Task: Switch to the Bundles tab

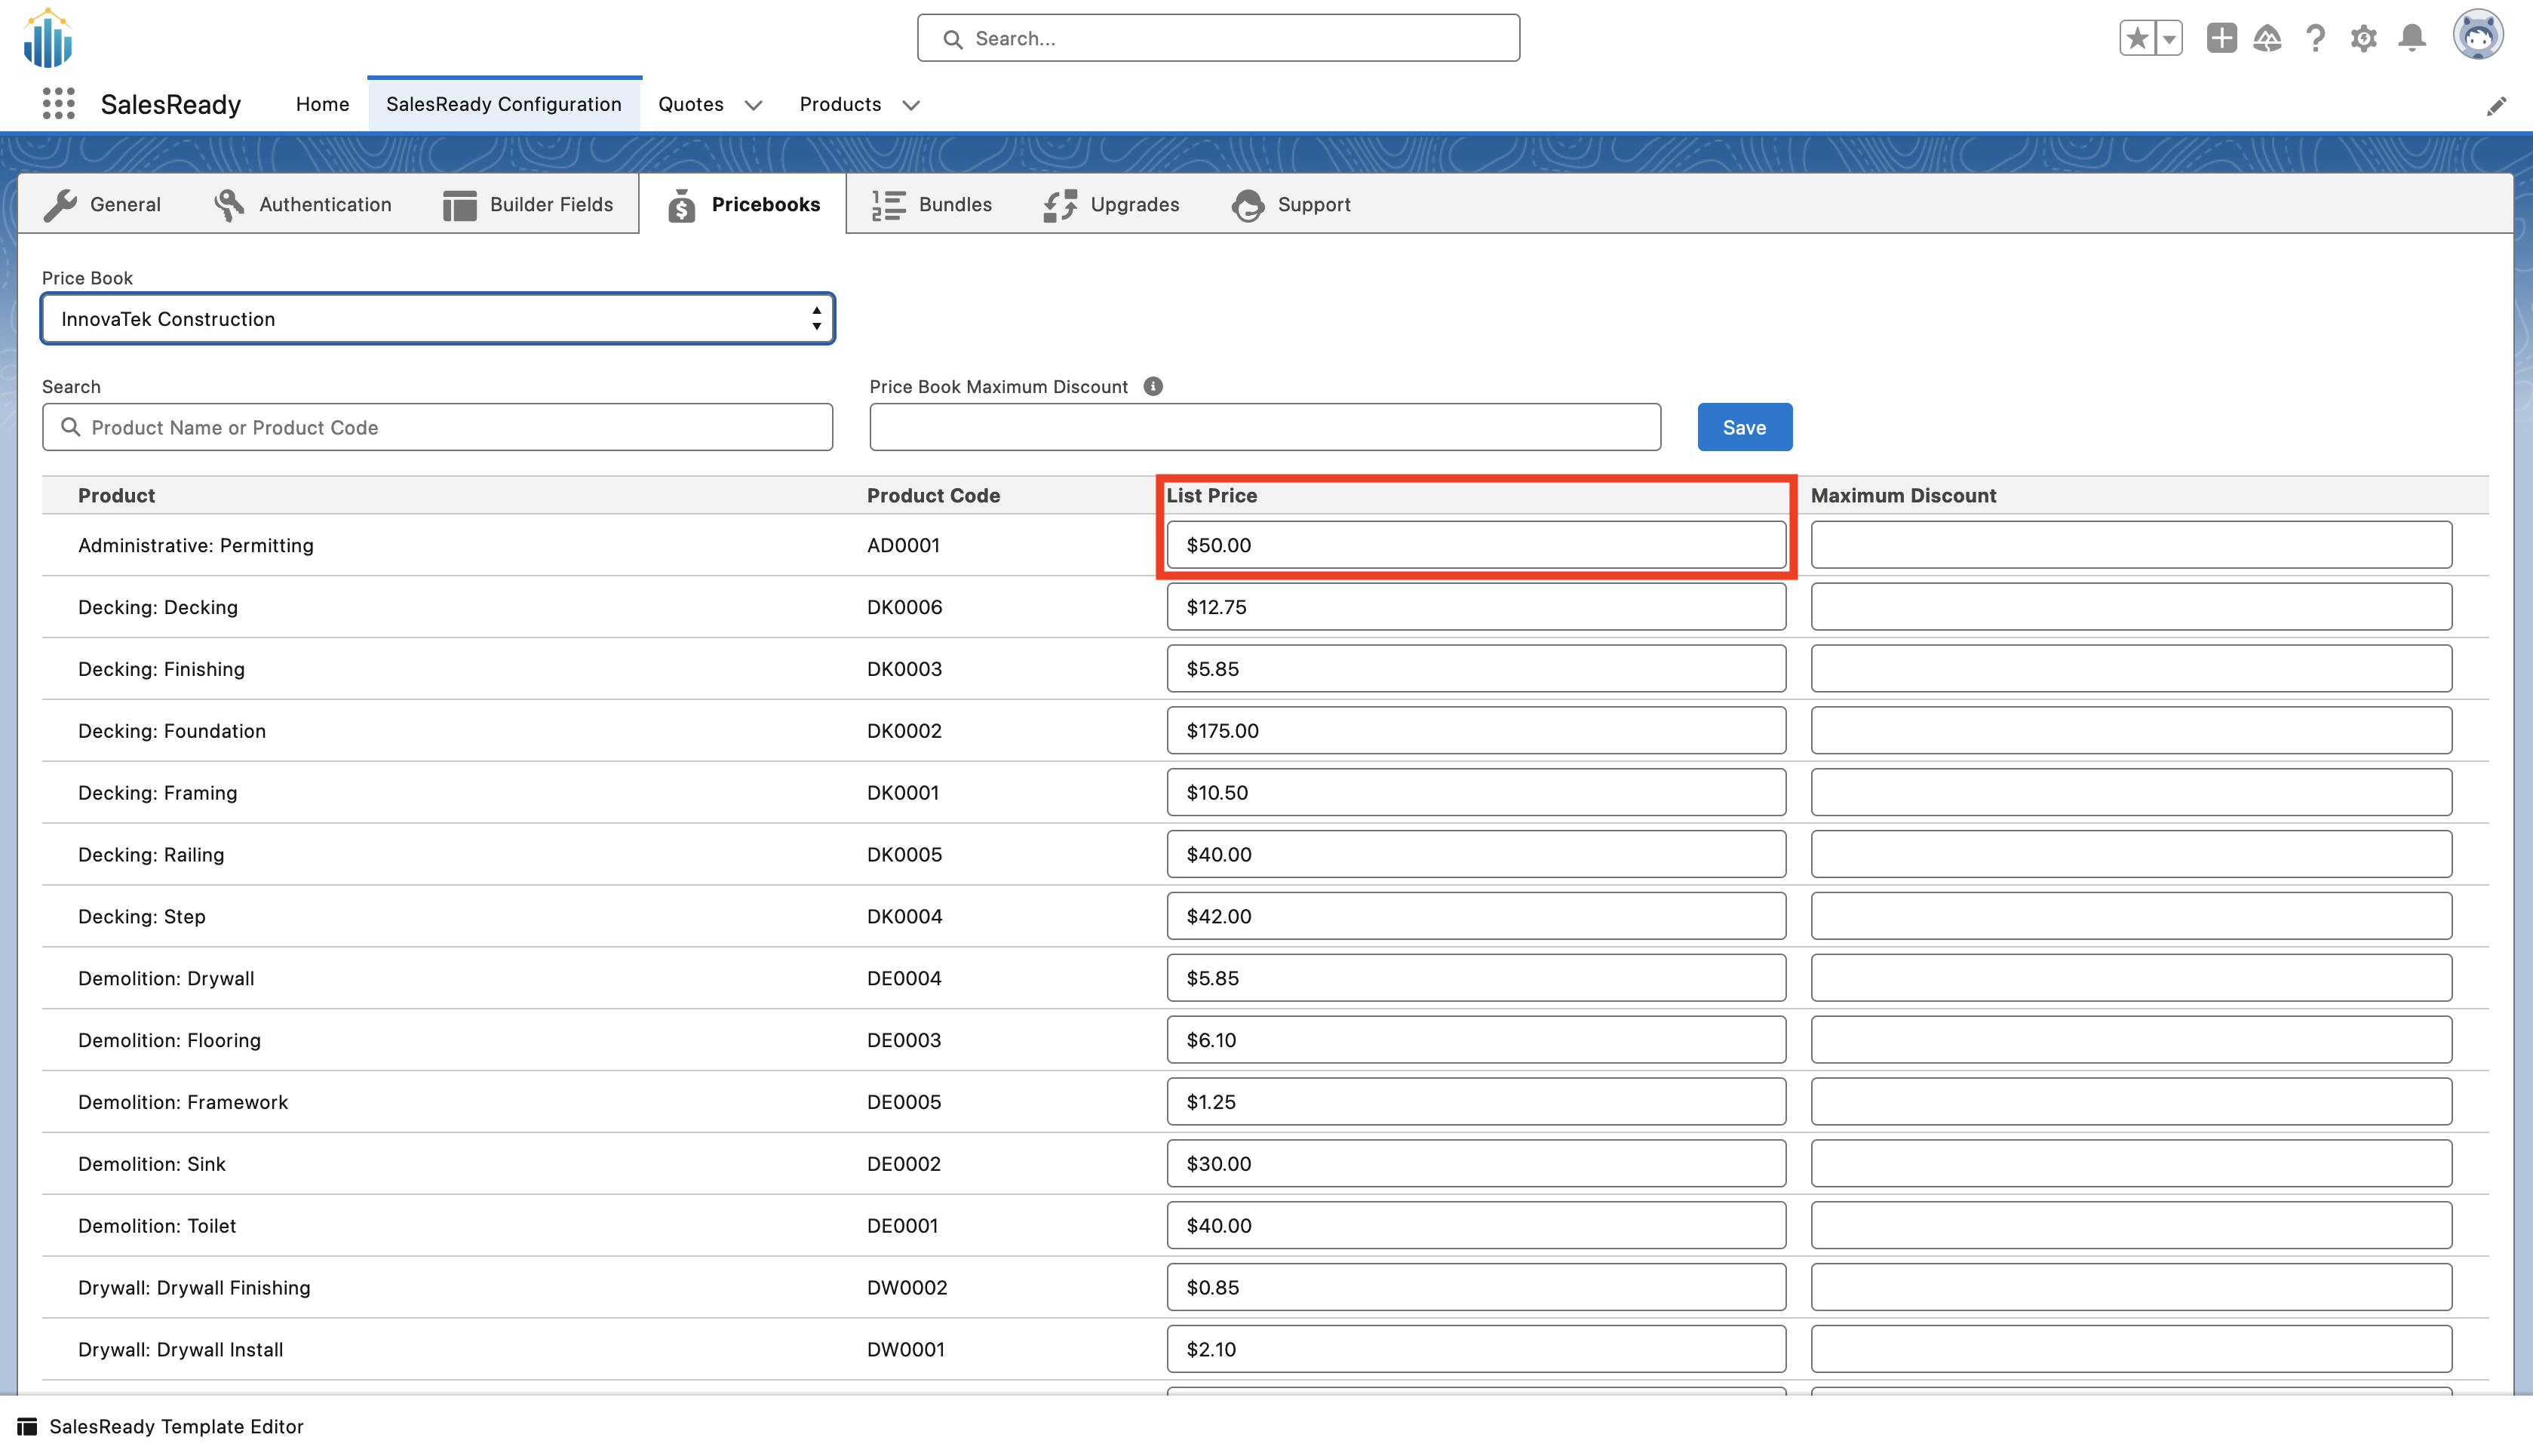Action: coord(932,204)
